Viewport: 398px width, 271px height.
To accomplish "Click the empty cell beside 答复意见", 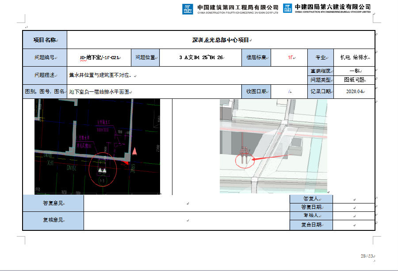I will coord(186,203).
